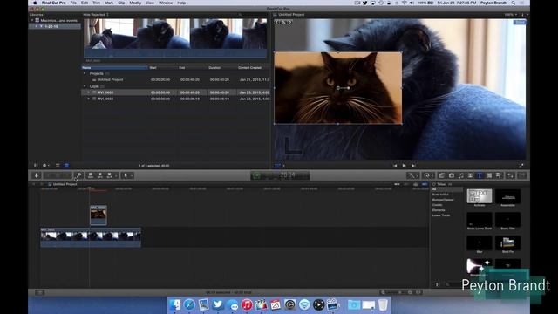This screenshot has height=314, width=558.
Task: Open the Clip menu
Action: (121, 3)
